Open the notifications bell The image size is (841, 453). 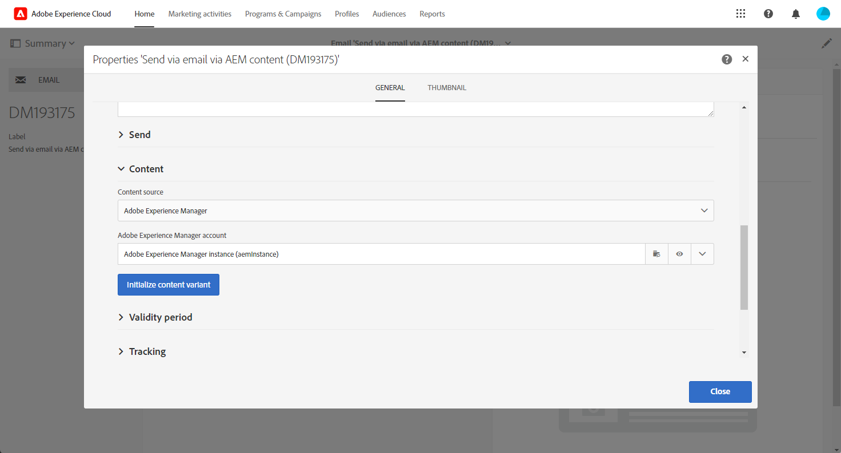point(796,14)
